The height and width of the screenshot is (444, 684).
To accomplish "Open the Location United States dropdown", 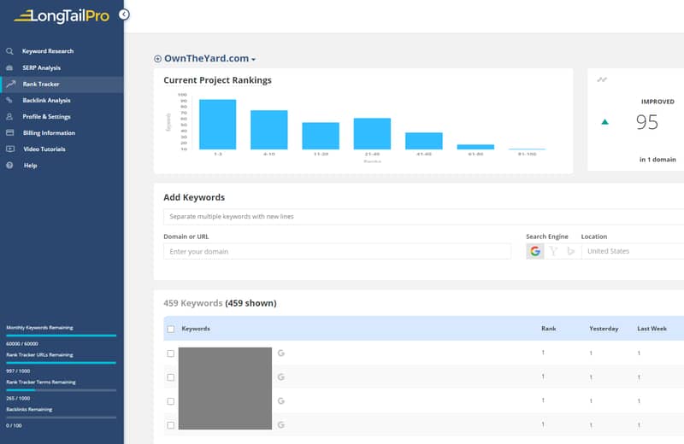I will click(x=633, y=251).
